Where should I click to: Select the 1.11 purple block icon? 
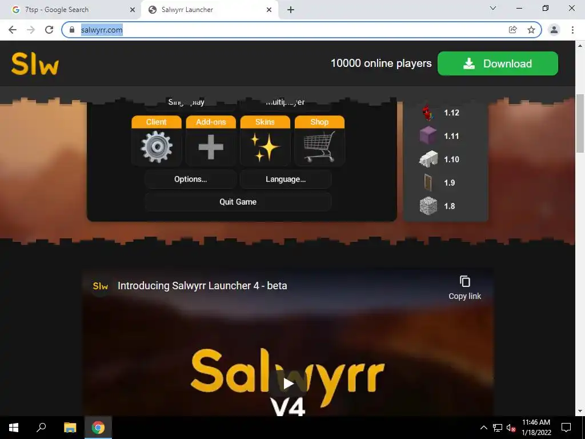(x=428, y=135)
